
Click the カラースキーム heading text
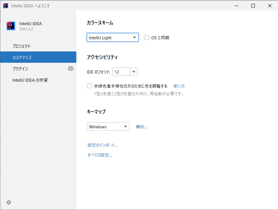pos(100,23)
